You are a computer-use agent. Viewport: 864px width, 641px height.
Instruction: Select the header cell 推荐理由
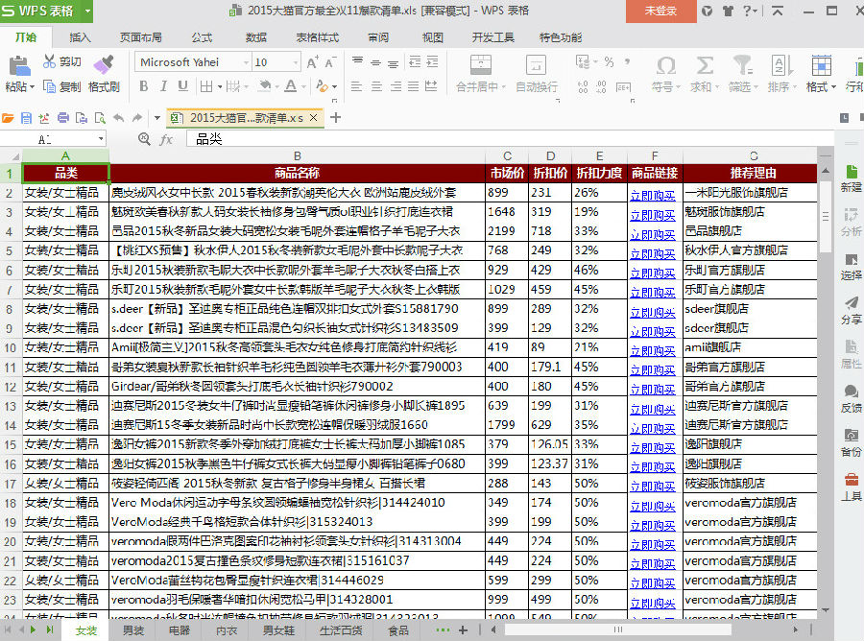[x=752, y=173]
